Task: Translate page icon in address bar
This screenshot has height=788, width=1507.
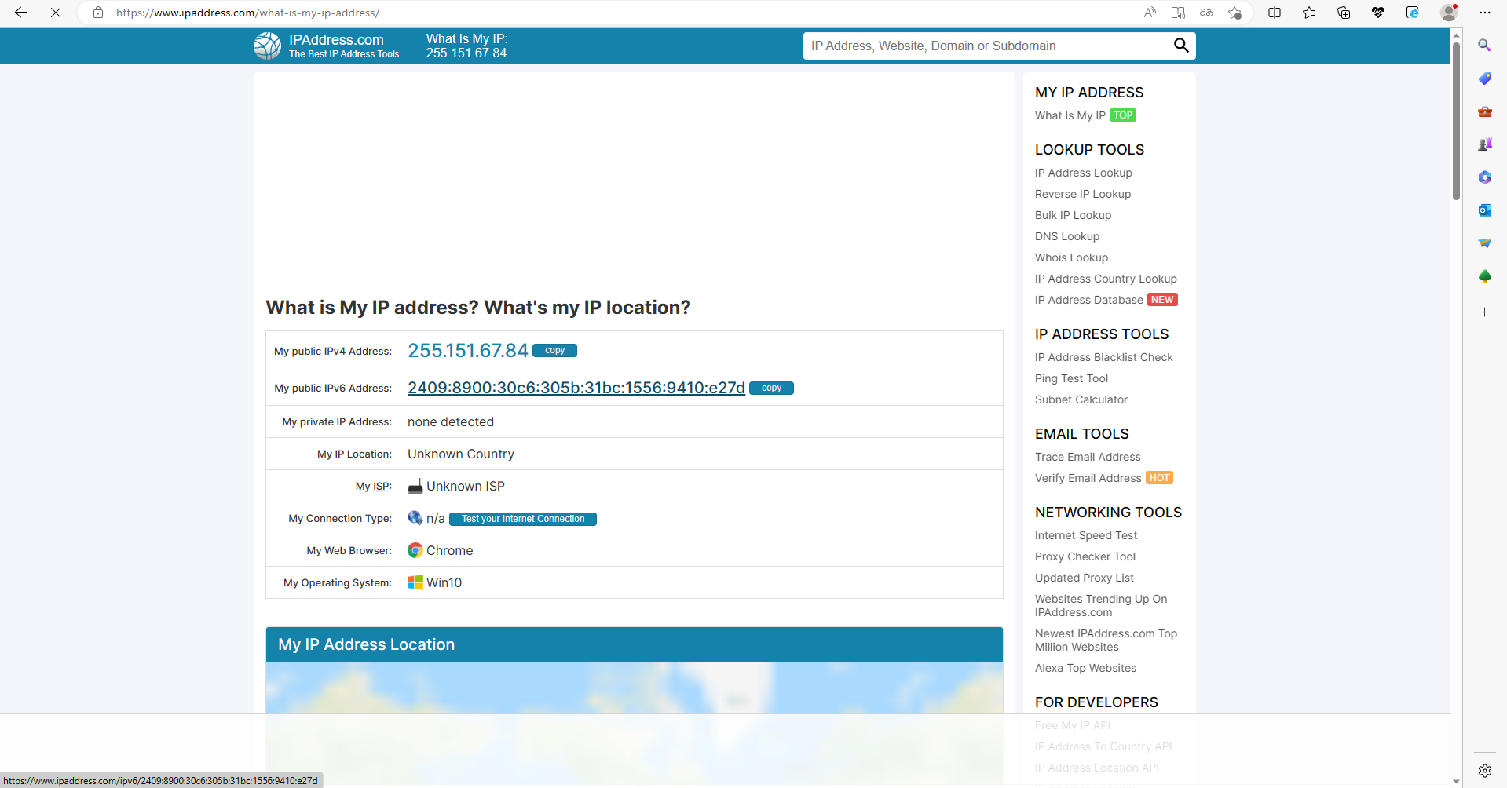Action: click(x=1206, y=13)
